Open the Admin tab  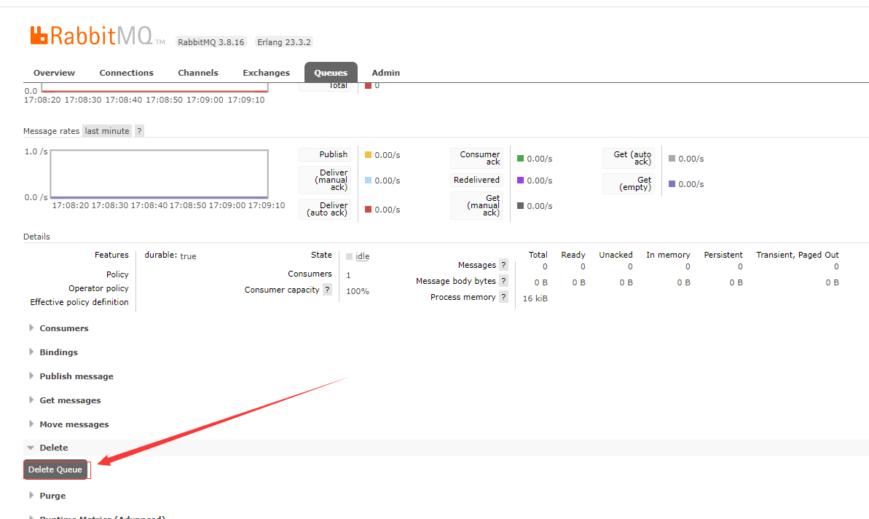386,73
